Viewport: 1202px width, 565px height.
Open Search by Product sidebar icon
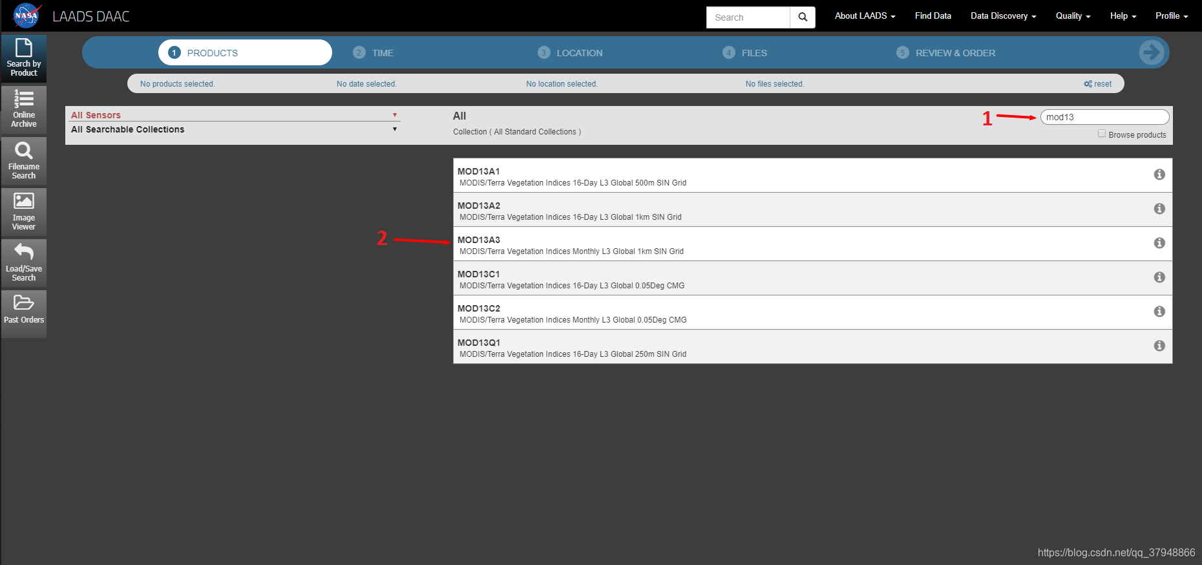(24, 58)
